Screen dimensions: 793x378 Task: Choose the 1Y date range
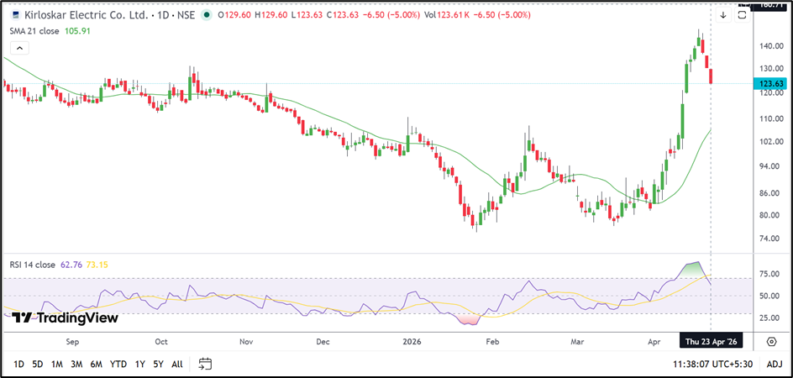tap(139, 364)
